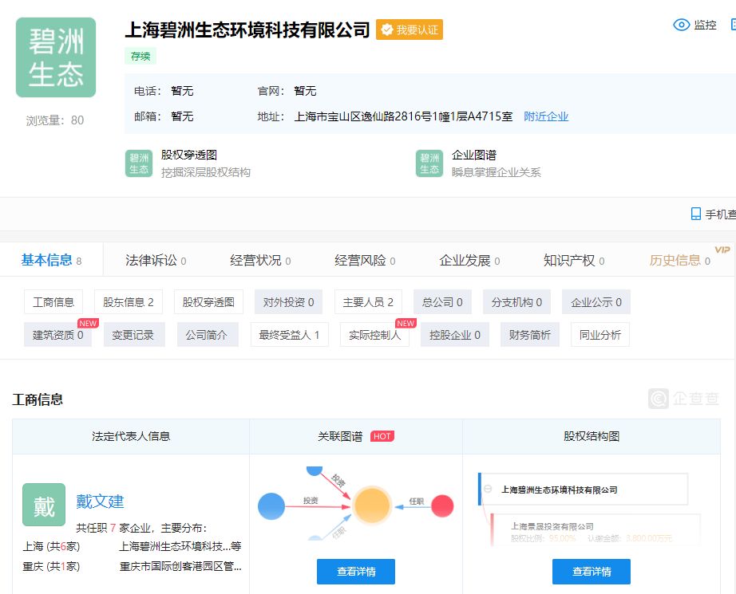The image size is (736, 594).
Task: Select the 实际控制人 sub-tab
Action: tap(374, 335)
